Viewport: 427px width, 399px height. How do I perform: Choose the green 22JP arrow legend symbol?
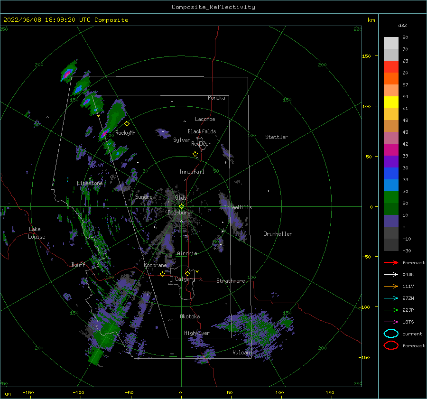[391, 310]
